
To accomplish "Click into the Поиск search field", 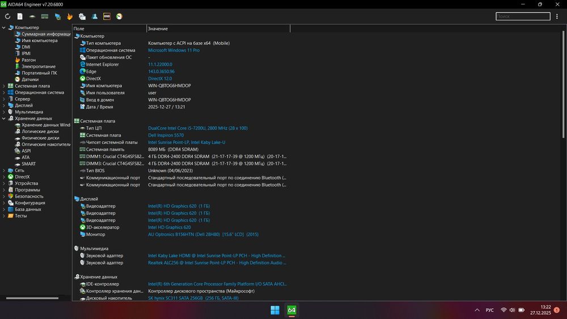I will pos(523,16).
